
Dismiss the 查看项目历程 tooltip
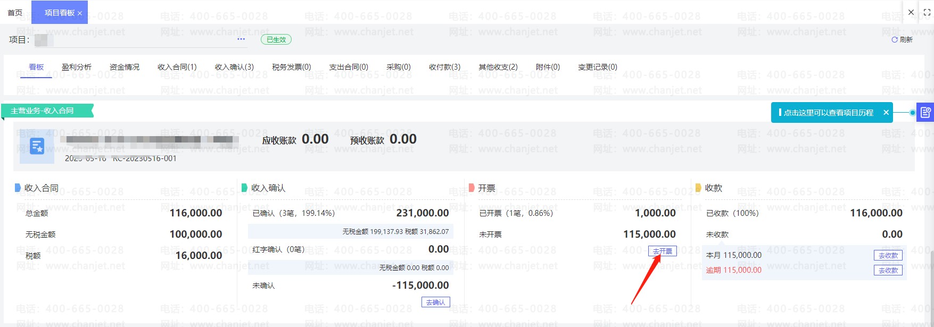[x=886, y=112]
